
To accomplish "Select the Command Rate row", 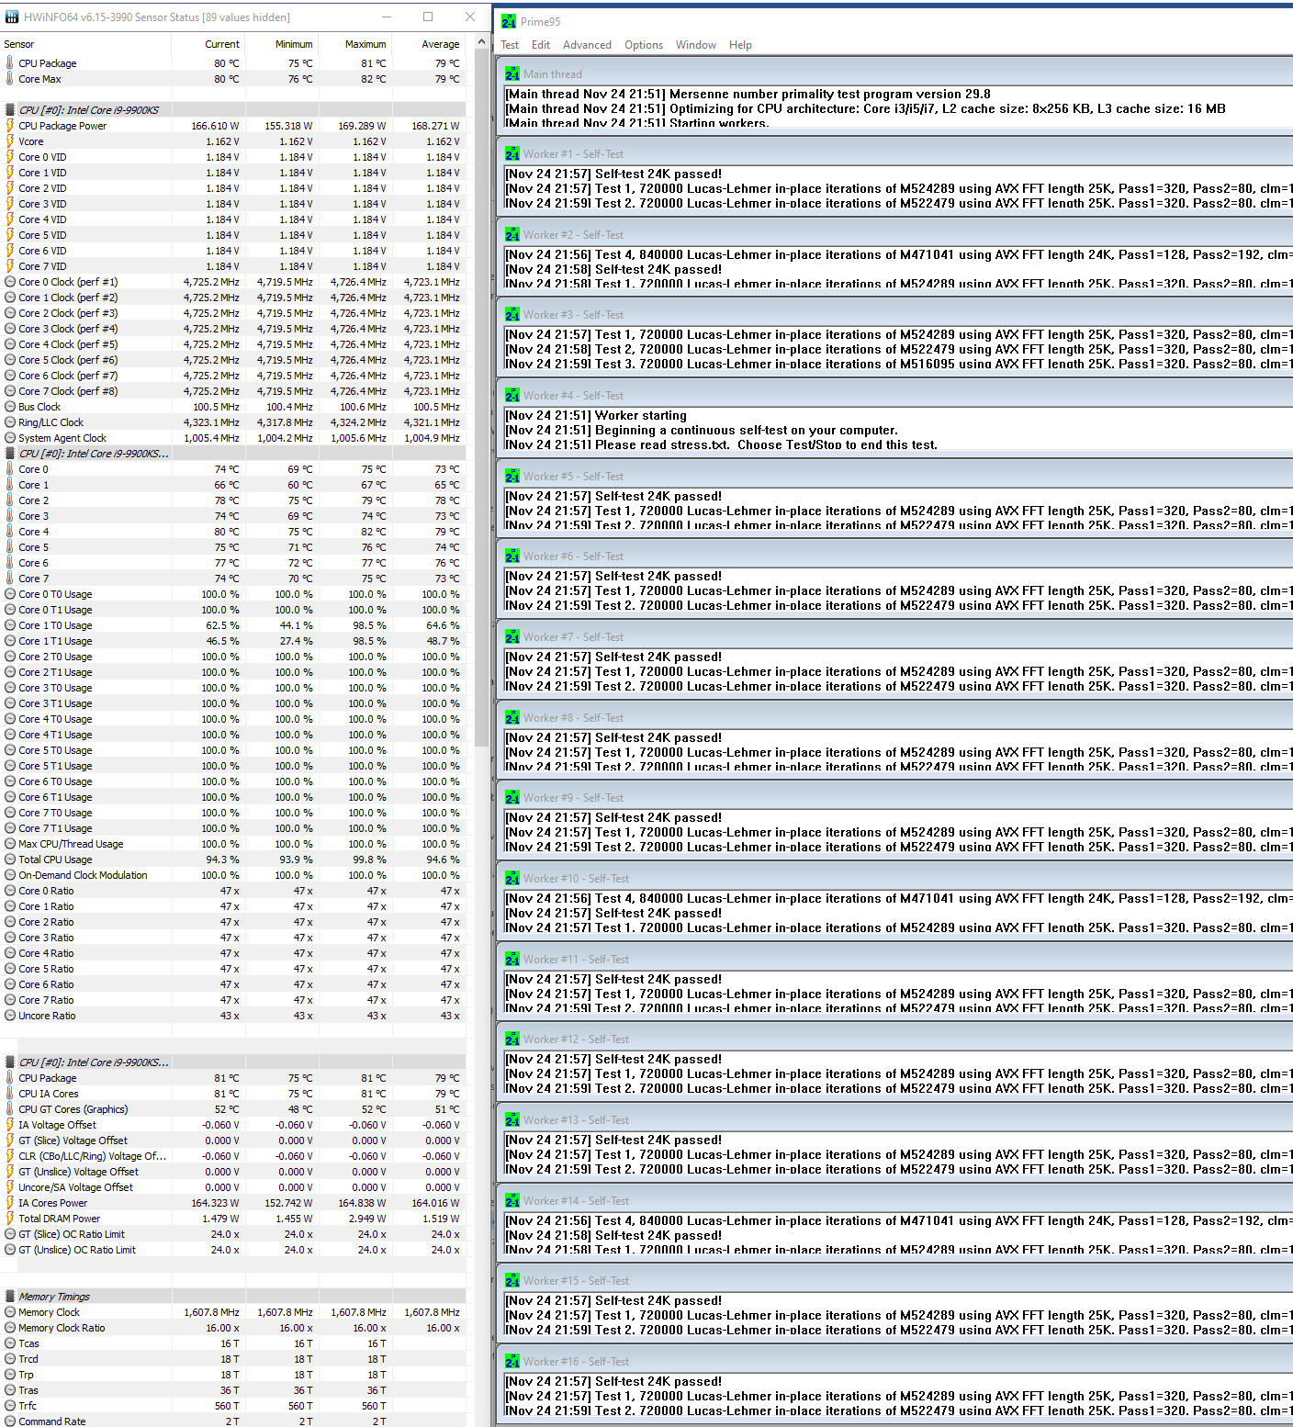I will pyautogui.click(x=232, y=1421).
